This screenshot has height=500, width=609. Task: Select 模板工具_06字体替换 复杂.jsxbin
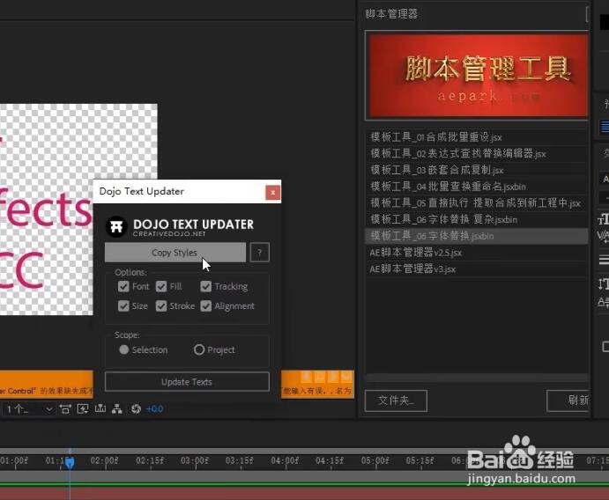tap(476, 219)
